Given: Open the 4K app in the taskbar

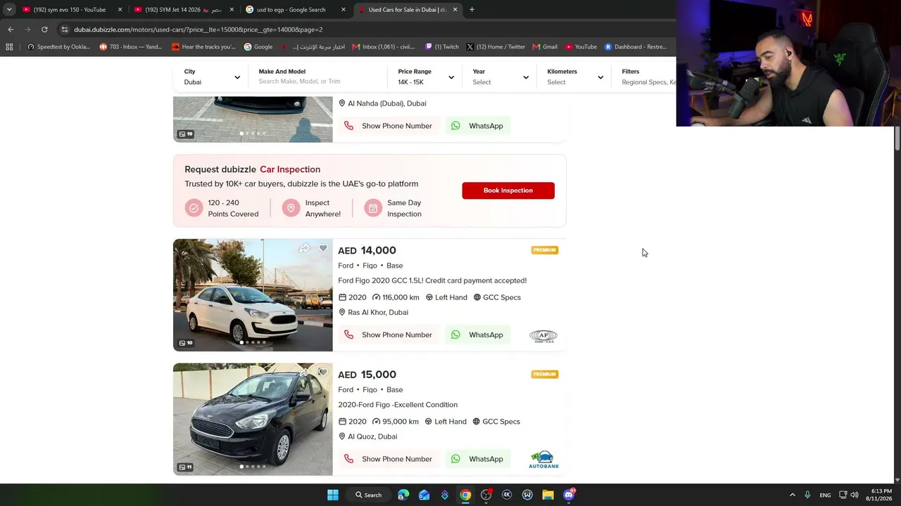Looking at the screenshot, I should coord(507,495).
